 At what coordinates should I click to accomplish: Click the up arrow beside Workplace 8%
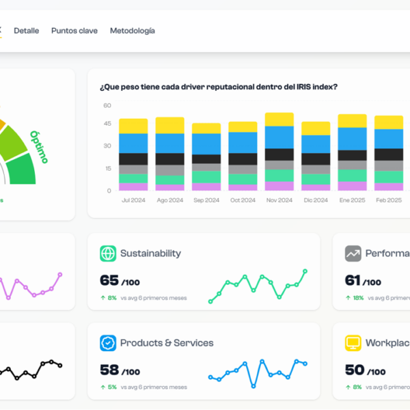point(347,387)
